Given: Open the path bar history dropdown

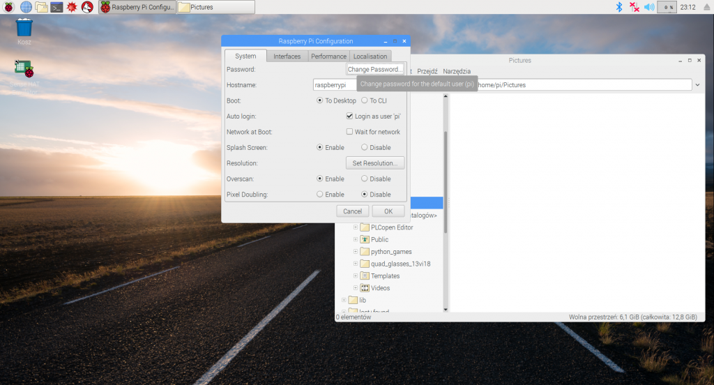Looking at the screenshot, I should tap(698, 85).
